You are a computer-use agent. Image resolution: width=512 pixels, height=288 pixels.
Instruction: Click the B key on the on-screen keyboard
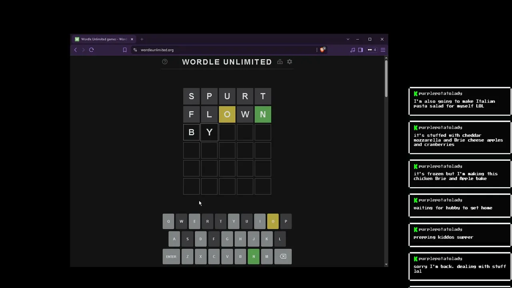tap(240, 256)
